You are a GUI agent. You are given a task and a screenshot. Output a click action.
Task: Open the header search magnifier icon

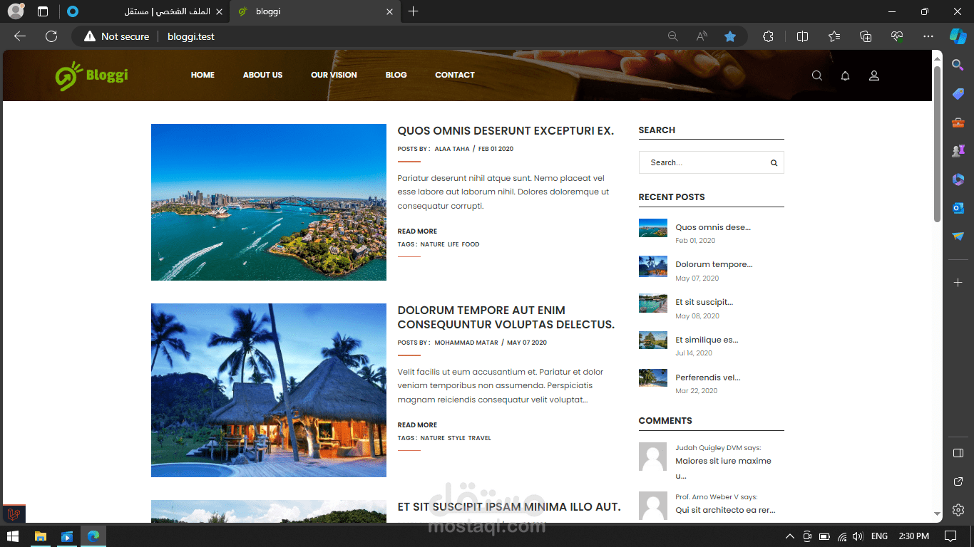[817, 75]
